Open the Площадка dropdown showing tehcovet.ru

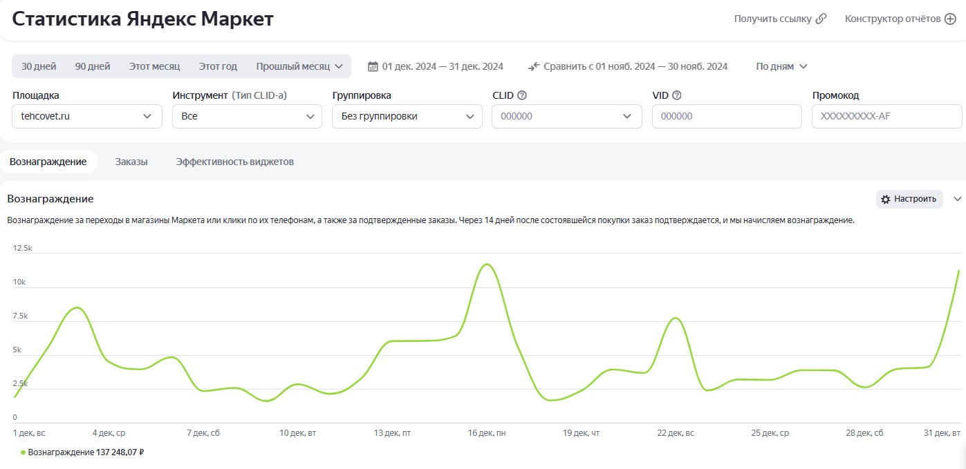tap(87, 116)
